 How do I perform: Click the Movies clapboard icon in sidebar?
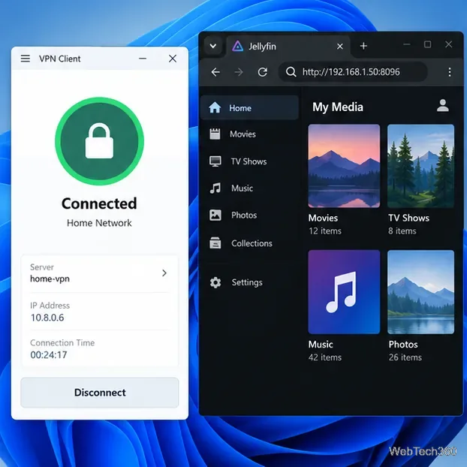point(215,134)
